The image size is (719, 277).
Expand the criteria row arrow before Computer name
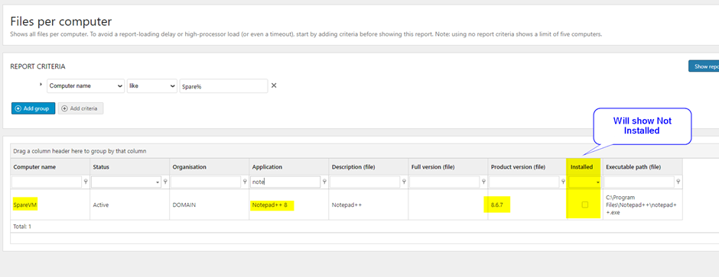pos(41,85)
